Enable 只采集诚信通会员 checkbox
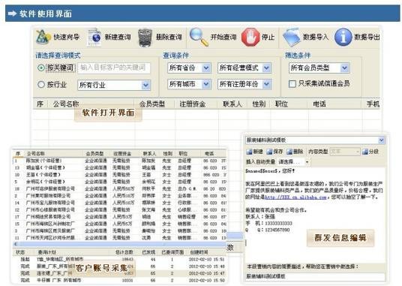Screen dimensions: 402x286 [x=292, y=83]
